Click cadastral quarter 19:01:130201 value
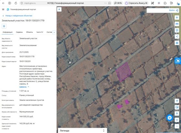This screenshot has height=133, width=181. [25, 61]
